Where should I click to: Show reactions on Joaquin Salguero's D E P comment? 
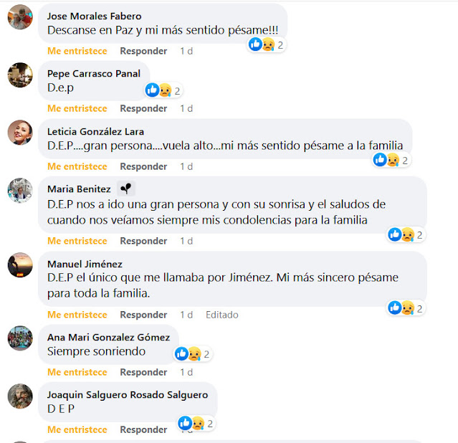coord(196,423)
